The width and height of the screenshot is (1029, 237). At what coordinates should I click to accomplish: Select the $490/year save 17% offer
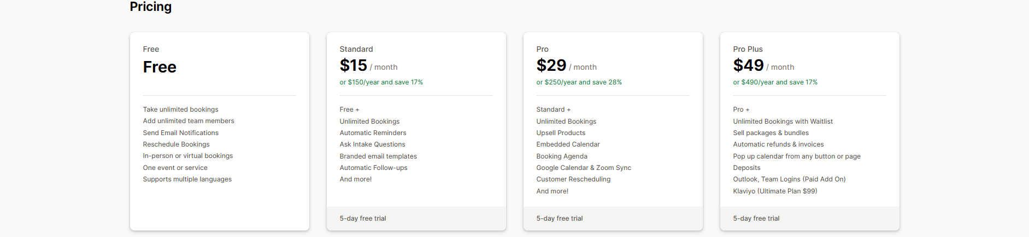(x=775, y=82)
